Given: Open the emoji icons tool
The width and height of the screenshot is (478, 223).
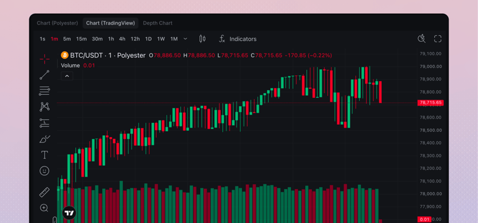Looking at the screenshot, I should [44, 171].
